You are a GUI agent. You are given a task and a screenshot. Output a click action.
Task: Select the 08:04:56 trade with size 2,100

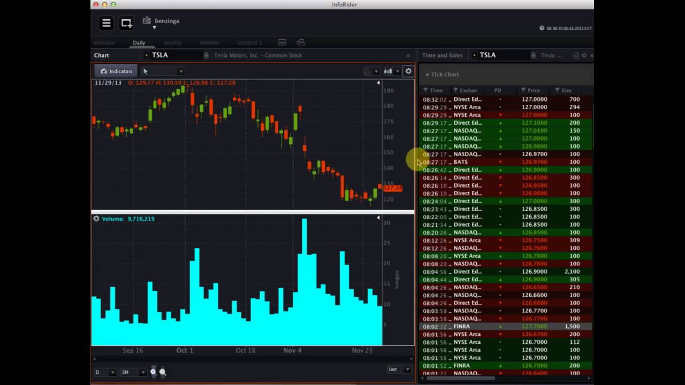pos(506,272)
